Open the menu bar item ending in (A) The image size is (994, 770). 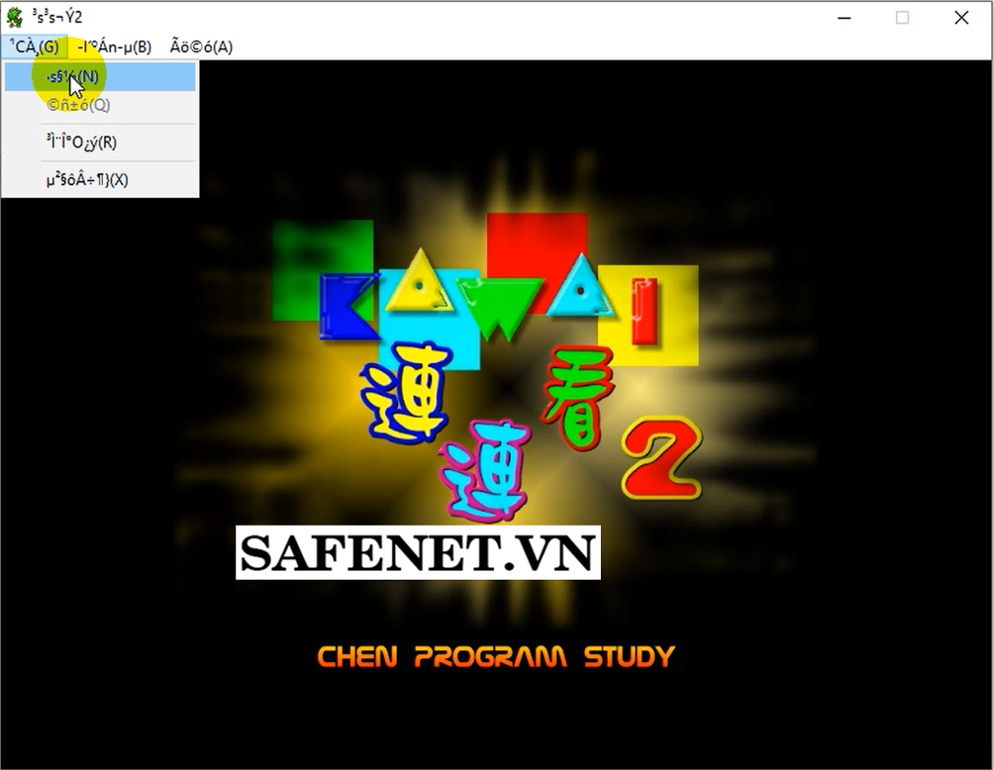click(202, 47)
